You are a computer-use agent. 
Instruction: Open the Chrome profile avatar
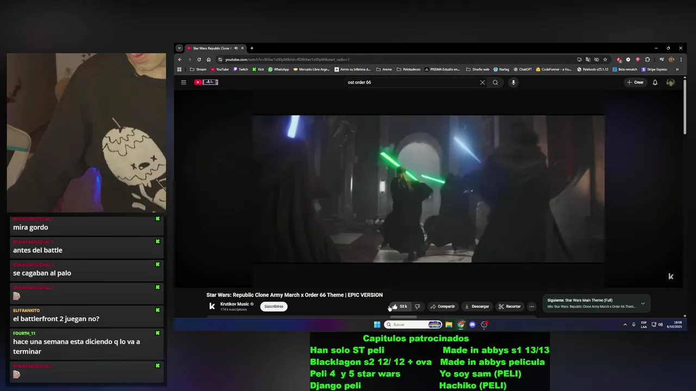[672, 60]
